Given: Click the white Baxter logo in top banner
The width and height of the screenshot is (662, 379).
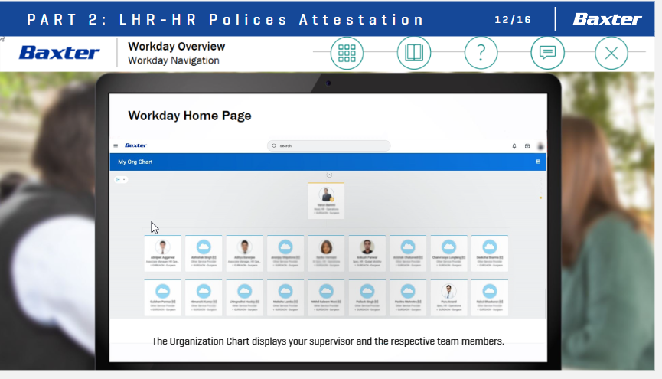Looking at the screenshot, I should click(x=607, y=19).
